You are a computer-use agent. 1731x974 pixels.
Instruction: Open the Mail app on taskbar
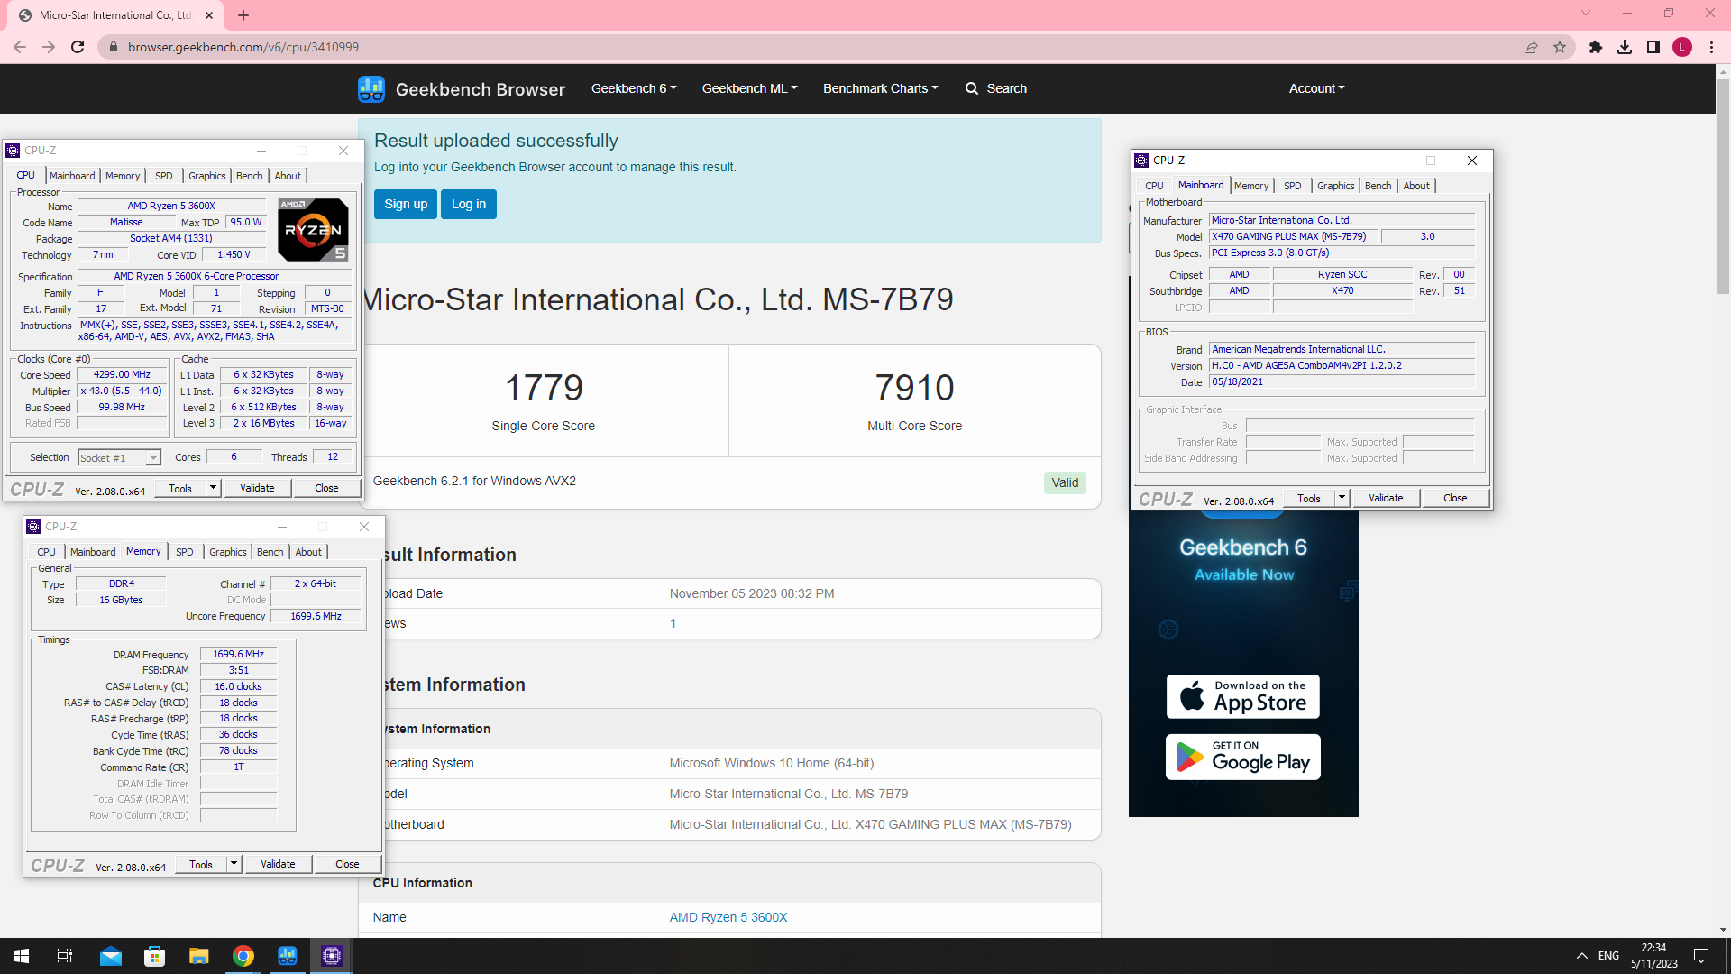[x=111, y=956]
